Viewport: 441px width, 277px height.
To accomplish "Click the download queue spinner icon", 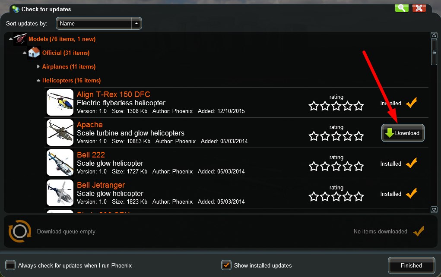I will (x=20, y=231).
